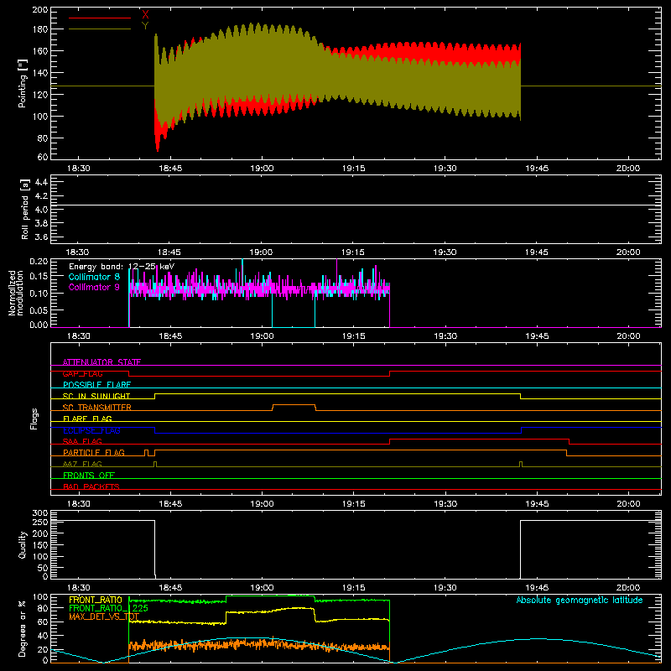This screenshot has width=671, height=671.
Task: Click the 19:00 tick label under Pointing plot
Action: coord(262,169)
